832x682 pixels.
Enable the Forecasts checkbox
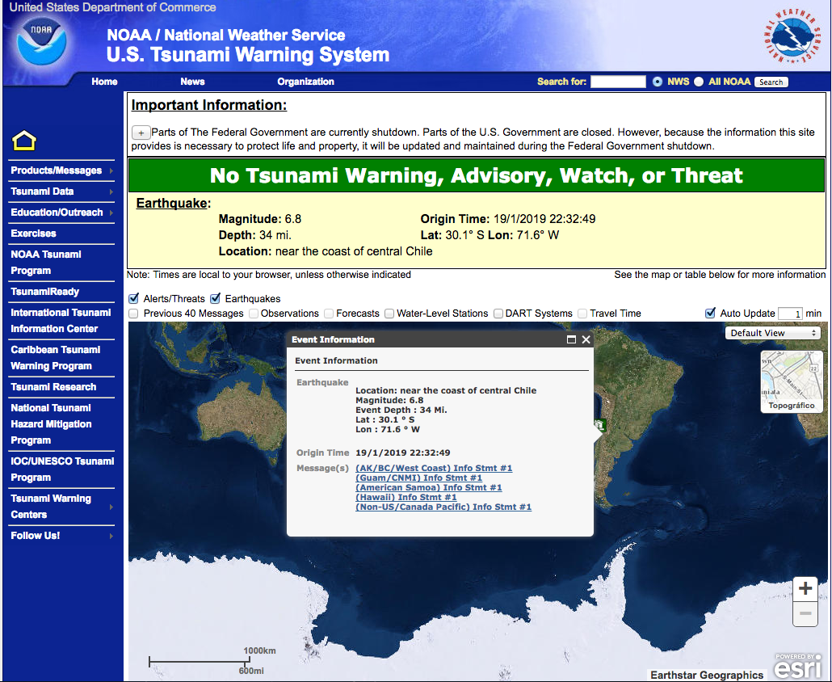tap(329, 314)
